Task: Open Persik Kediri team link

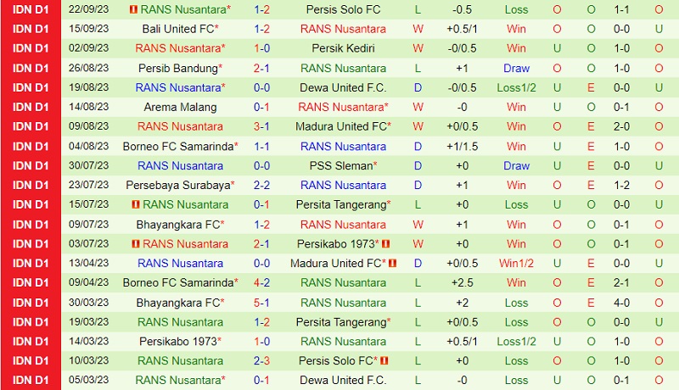Action: tap(343, 48)
